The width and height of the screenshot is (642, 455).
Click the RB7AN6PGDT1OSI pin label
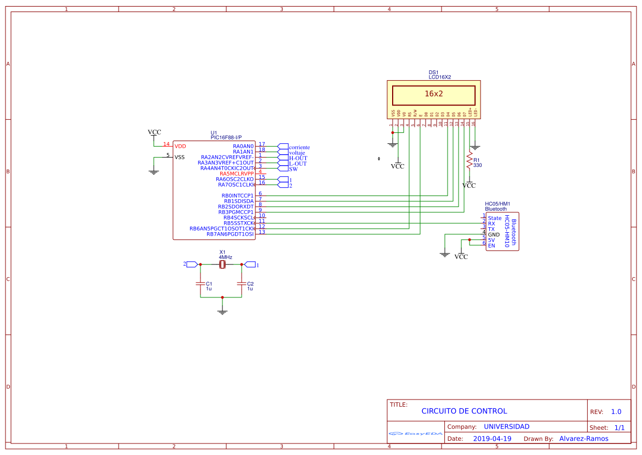click(x=230, y=234)
